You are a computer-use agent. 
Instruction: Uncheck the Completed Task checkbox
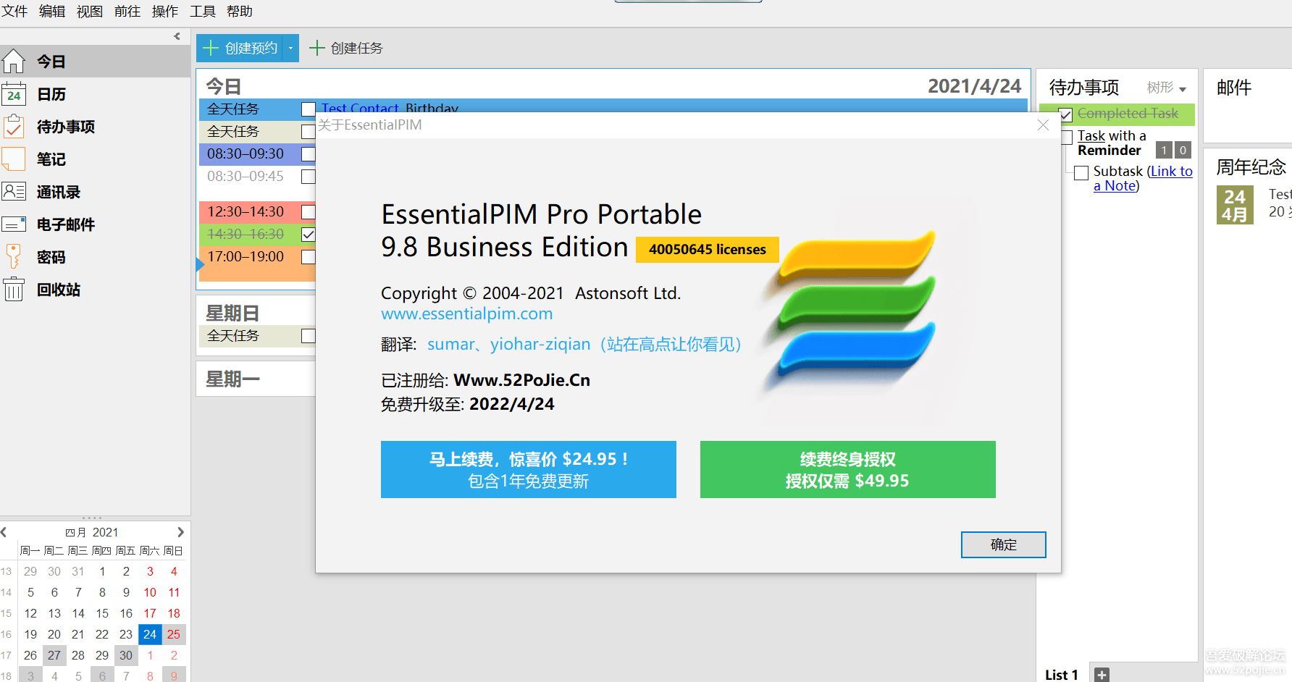click(1065, 114)
